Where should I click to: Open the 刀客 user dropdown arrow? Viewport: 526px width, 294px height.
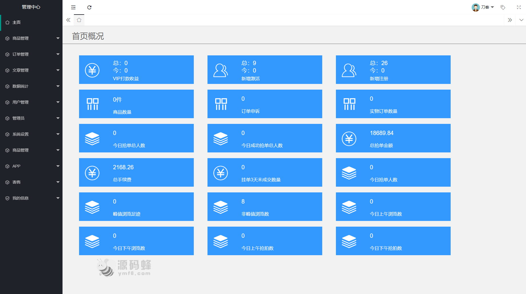[492, 7]
